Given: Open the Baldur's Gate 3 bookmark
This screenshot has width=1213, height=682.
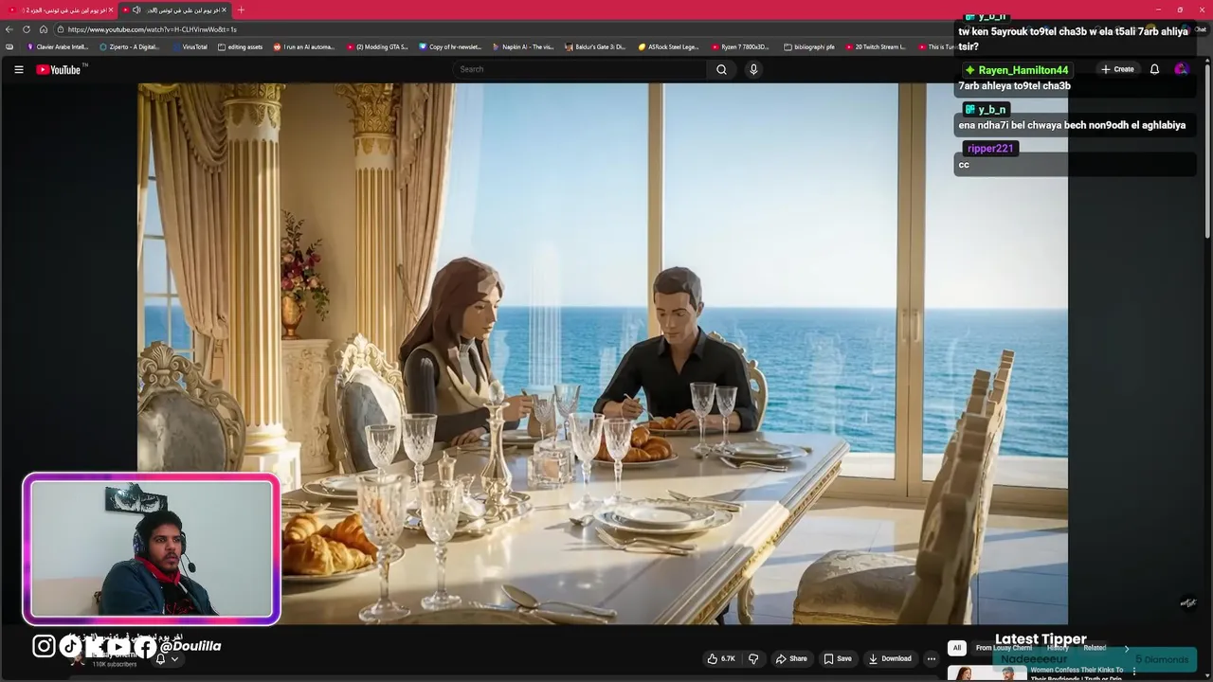Looking at the screenshot, I should point(596,46).
